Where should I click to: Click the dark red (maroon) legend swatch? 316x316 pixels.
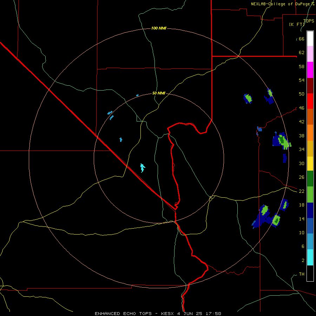point(310,86)
